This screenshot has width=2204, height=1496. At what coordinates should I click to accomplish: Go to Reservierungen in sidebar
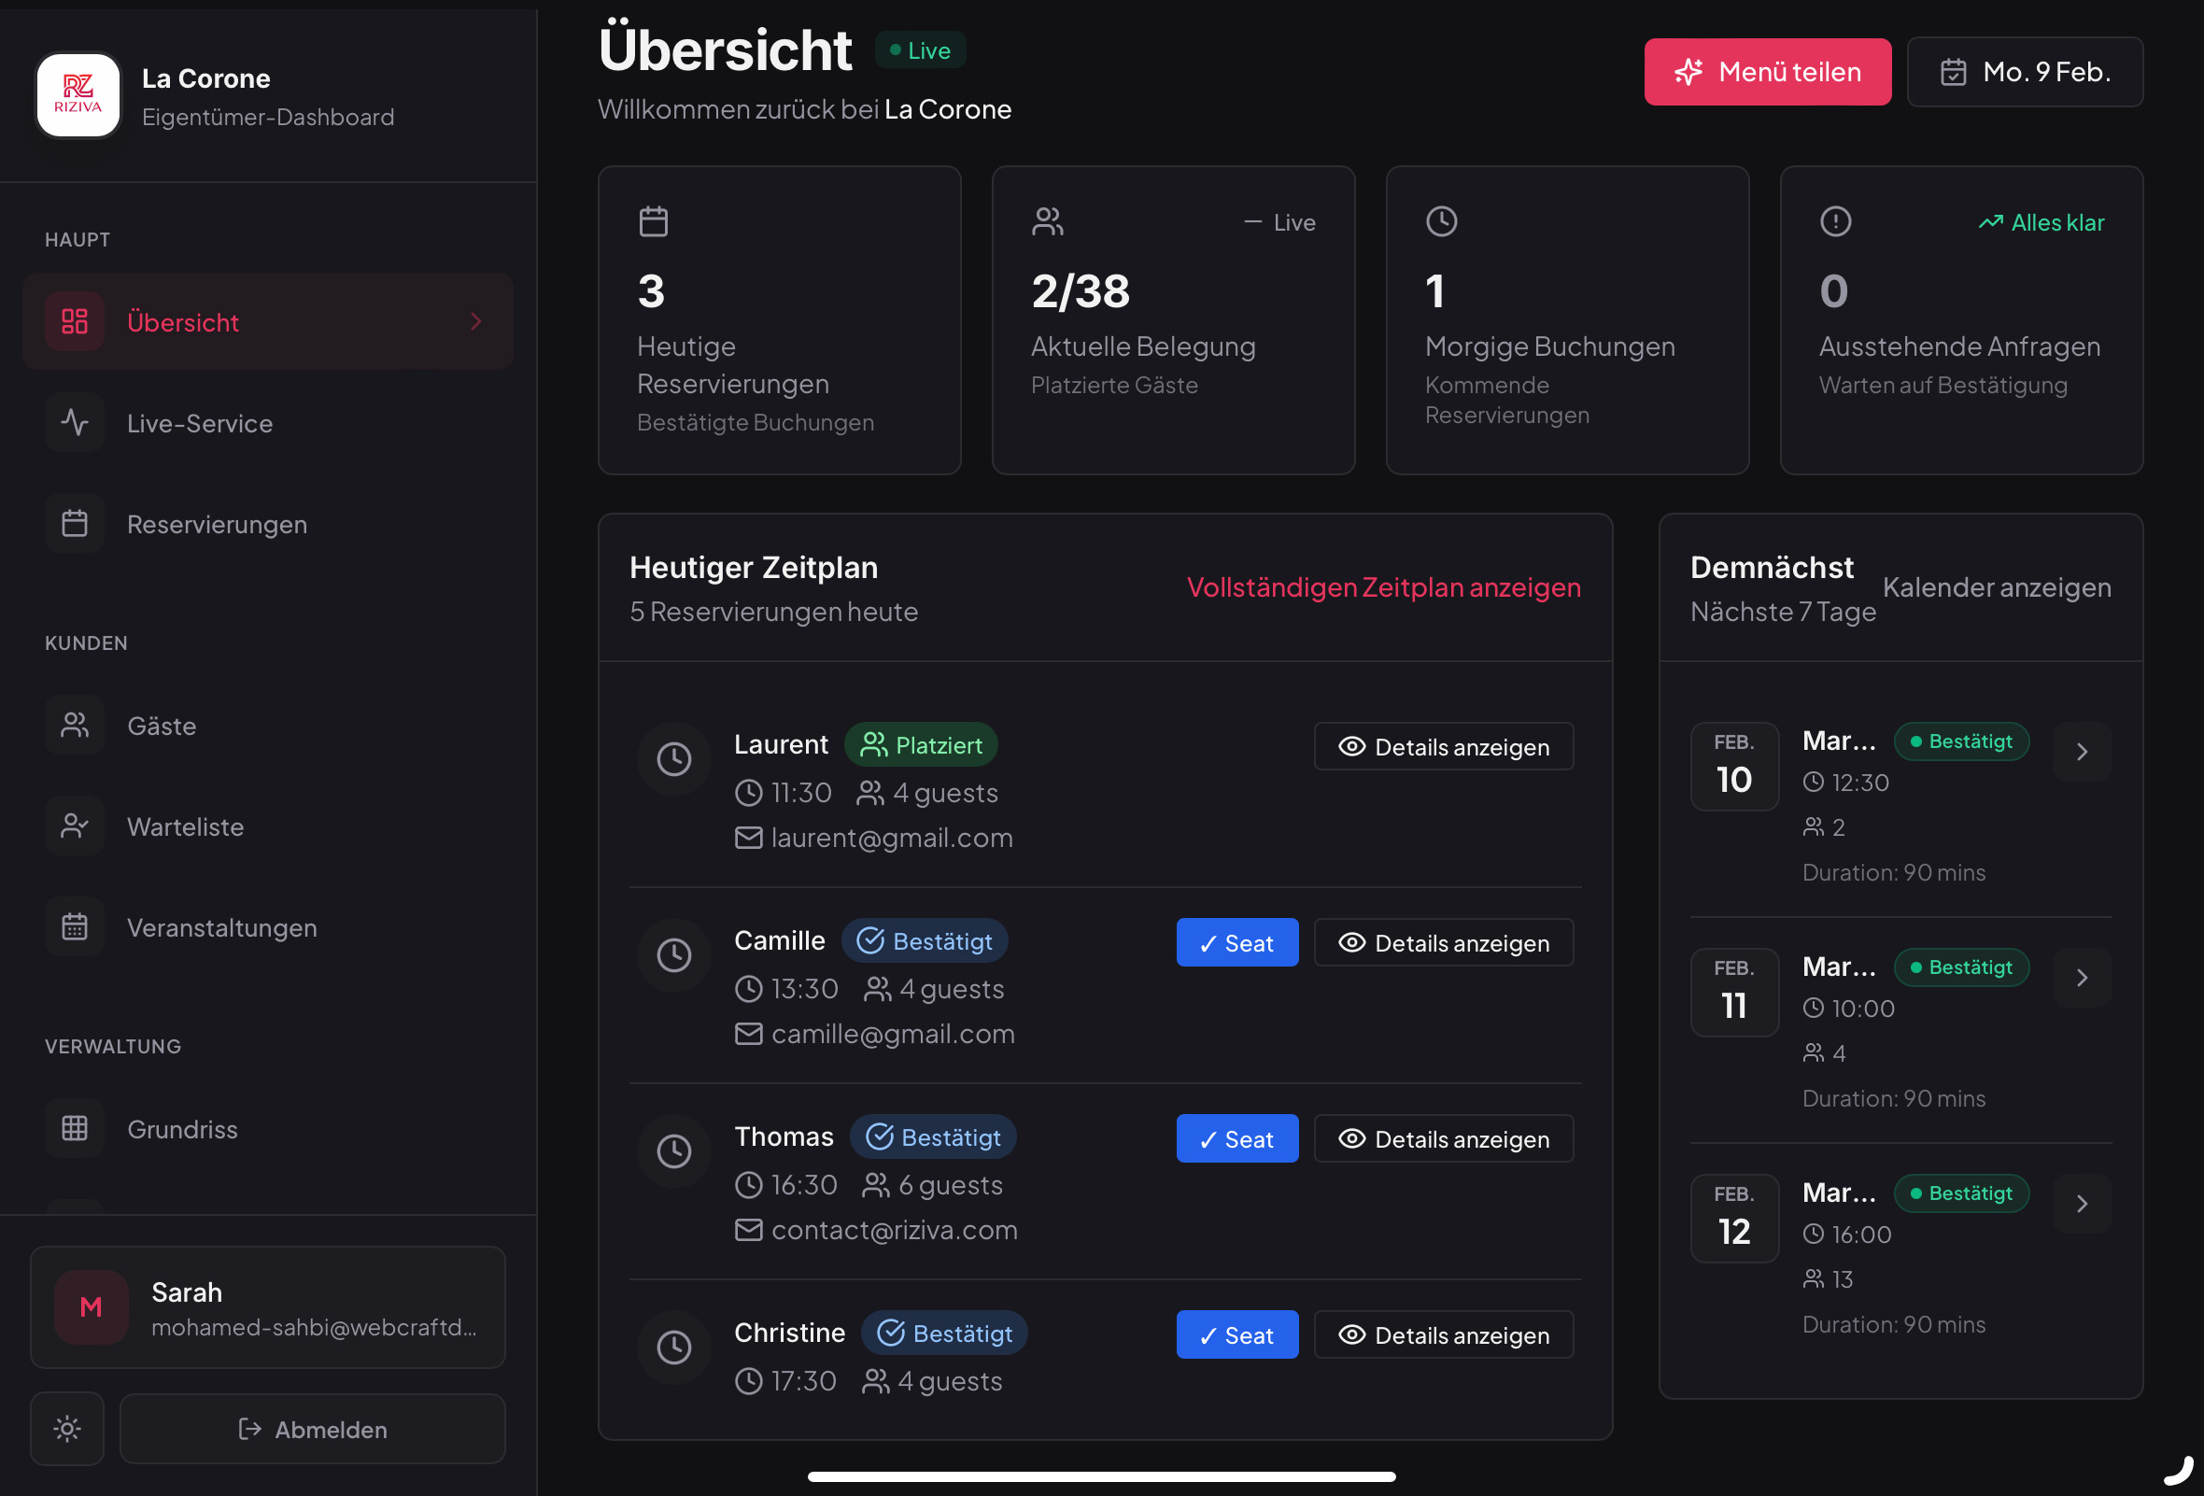click(267, 523)
